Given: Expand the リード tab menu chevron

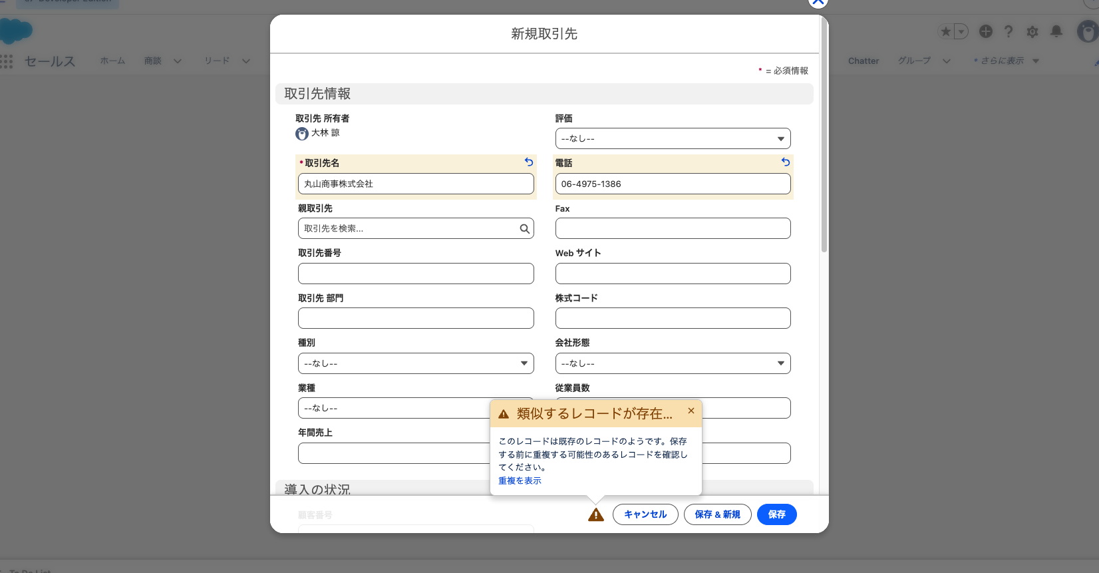Looking at the screenshot, I should coord(246,61).
